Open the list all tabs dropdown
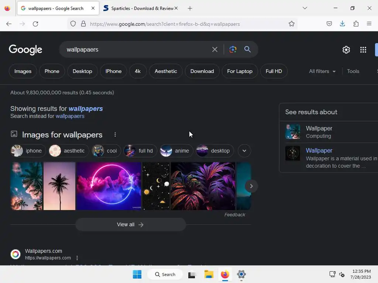The image size is (378, 283). tap(305, 8)
